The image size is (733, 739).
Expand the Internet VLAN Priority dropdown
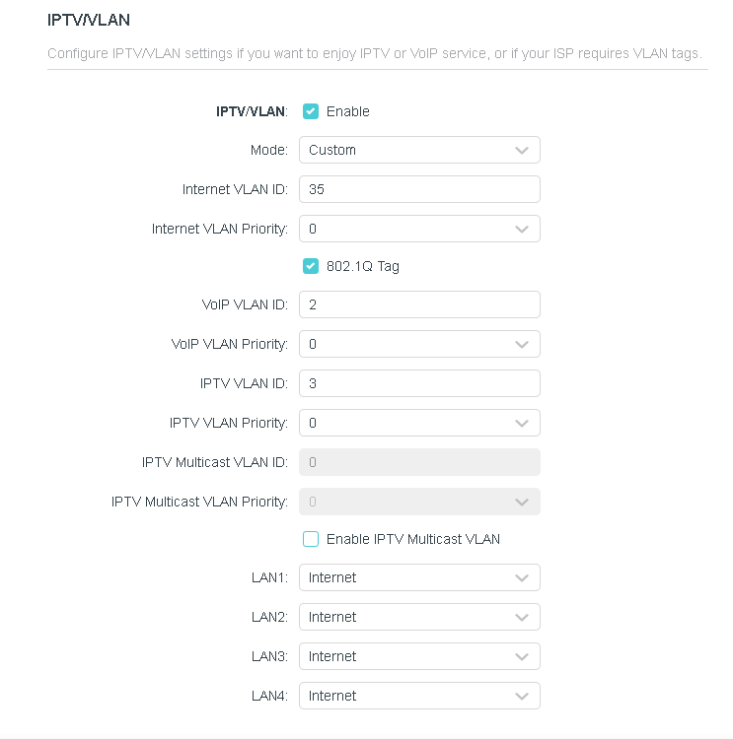tap(419, 229)
